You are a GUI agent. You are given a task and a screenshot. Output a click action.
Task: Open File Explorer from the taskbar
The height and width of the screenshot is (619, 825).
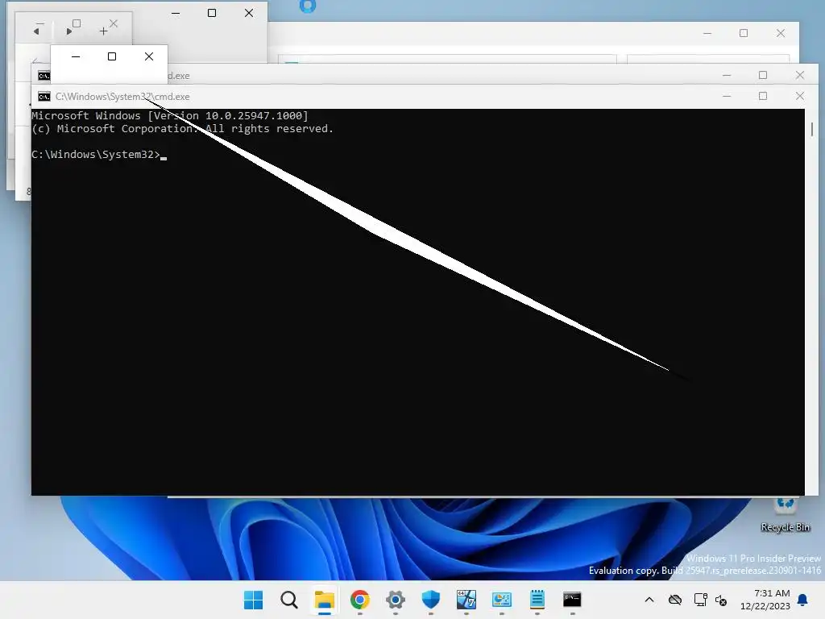(x=324, y=600)
